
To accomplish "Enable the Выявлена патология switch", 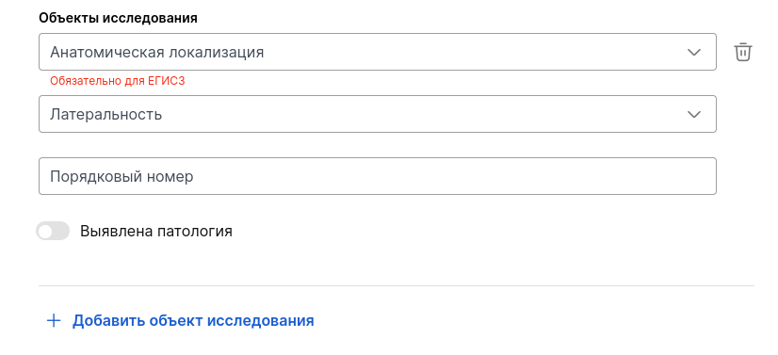I will tap(53, 231).
